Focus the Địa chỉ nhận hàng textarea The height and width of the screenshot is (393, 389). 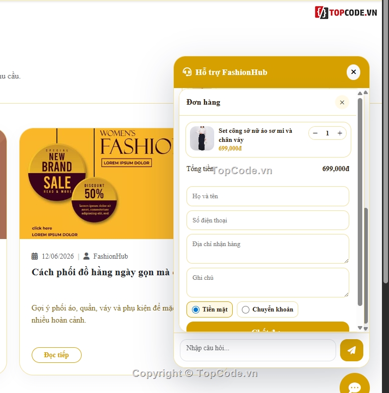coord(268,249)
